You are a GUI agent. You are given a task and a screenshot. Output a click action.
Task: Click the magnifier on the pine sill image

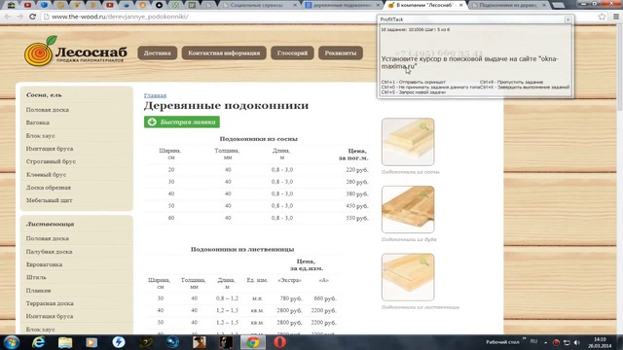(x=424, y=126)
